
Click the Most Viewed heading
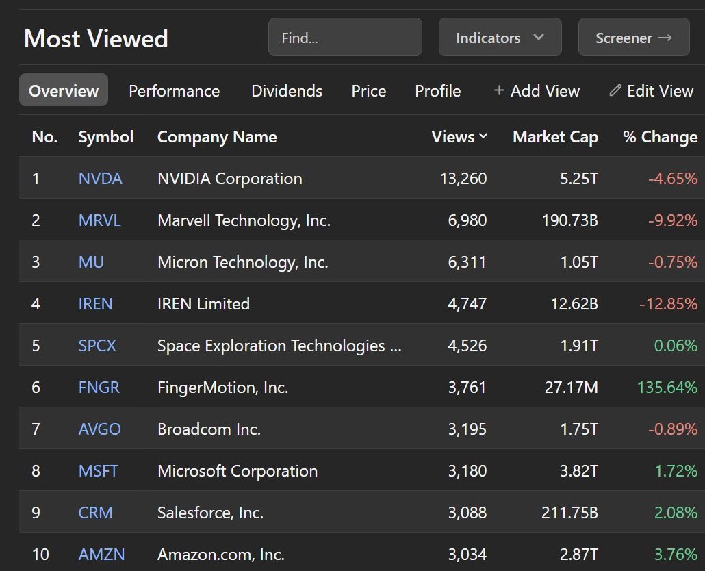(x=96, y=38)
